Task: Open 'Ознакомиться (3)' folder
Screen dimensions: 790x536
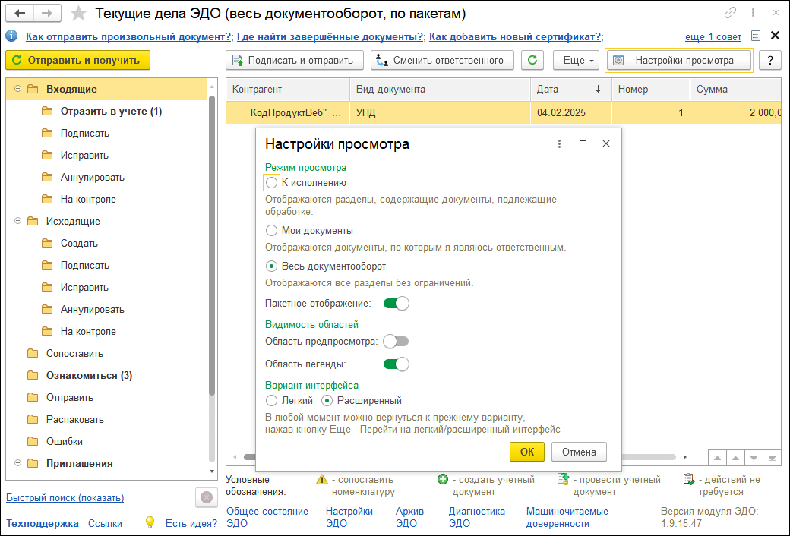Action: pyautogui.click(x=89, y=375)
